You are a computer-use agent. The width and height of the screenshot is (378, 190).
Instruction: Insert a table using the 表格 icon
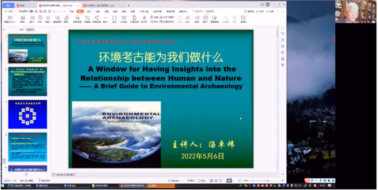tap(23, 18)
